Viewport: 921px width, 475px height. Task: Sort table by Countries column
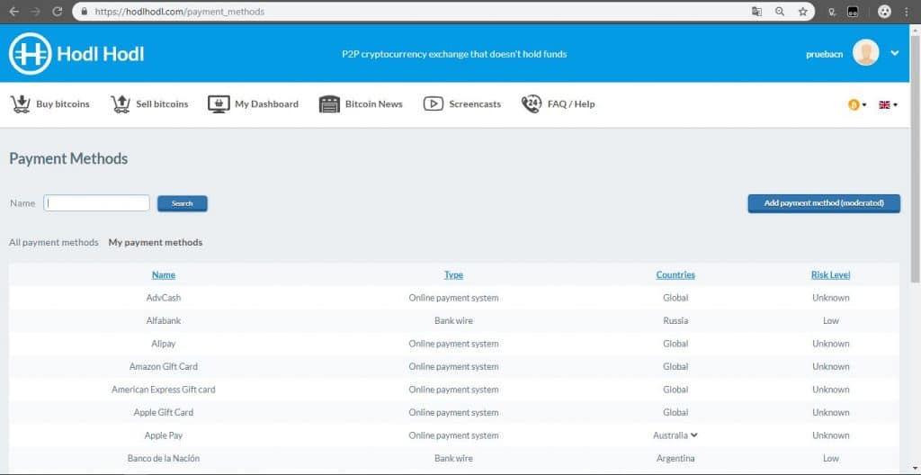click(675, 274)
